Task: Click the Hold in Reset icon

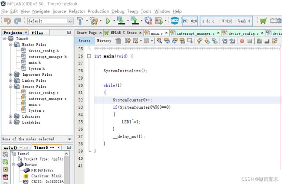Action: pos(148,20)
